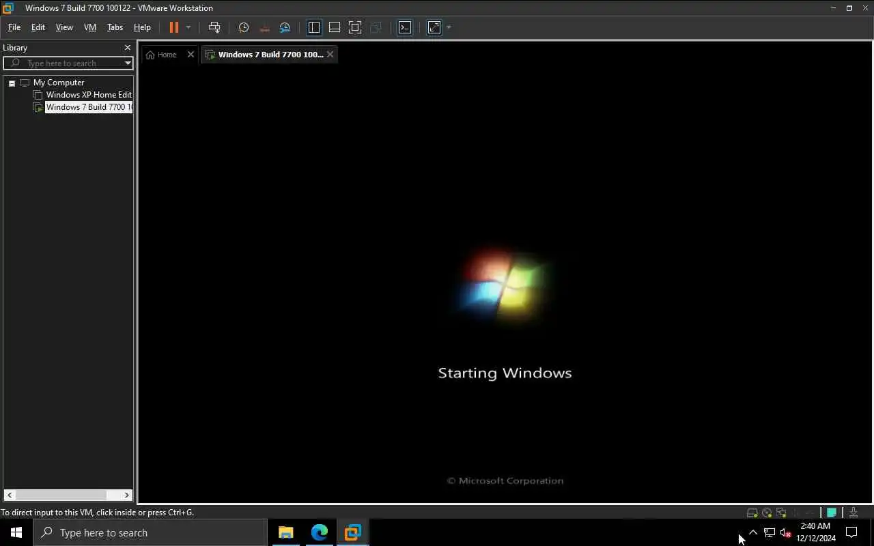Click the stretch guest display icon
The image size is (874, 546).
[434, 27]
